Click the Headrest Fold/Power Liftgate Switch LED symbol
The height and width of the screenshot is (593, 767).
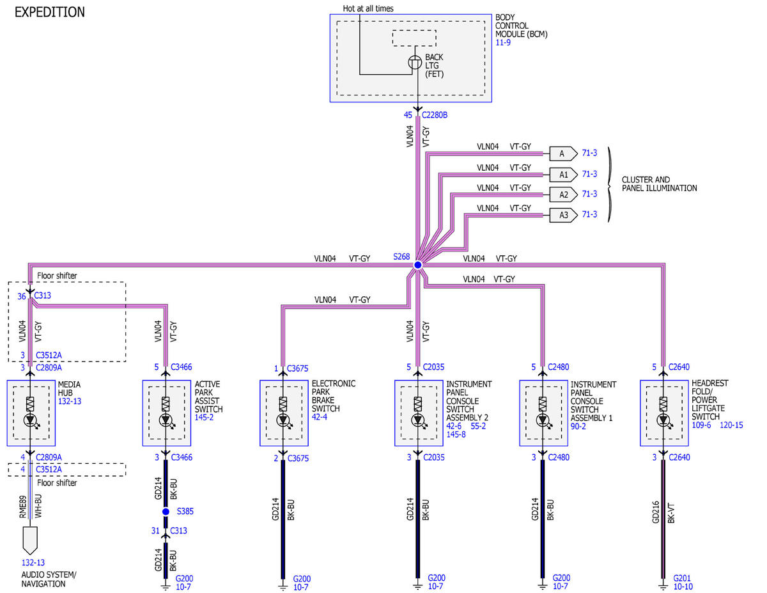663,420
